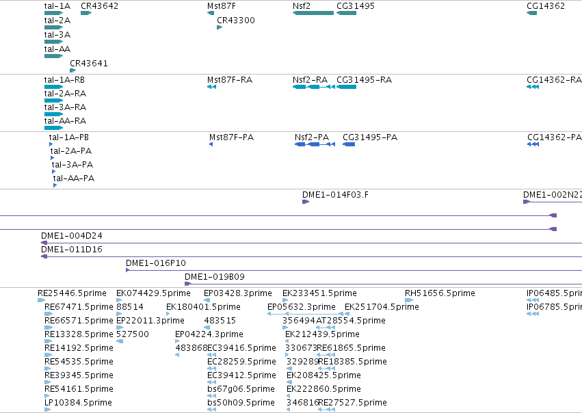The image size is (582, 413).
Task: Click the CG31495 gene arrow glyph
Action: pos(346,13)
